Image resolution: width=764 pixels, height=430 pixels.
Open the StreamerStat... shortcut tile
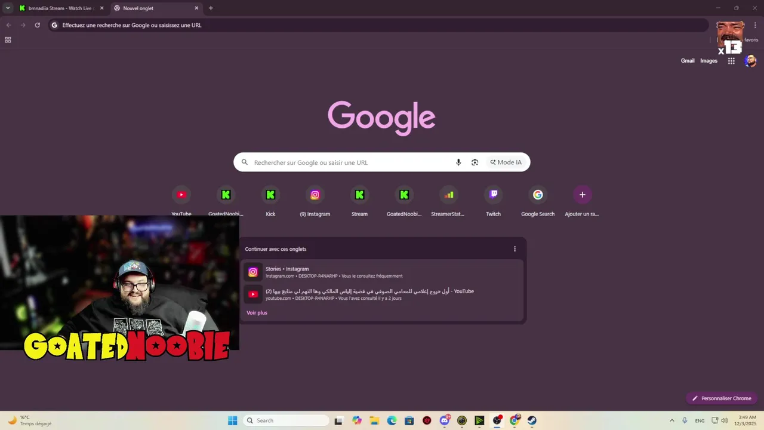tap(448, 201)
